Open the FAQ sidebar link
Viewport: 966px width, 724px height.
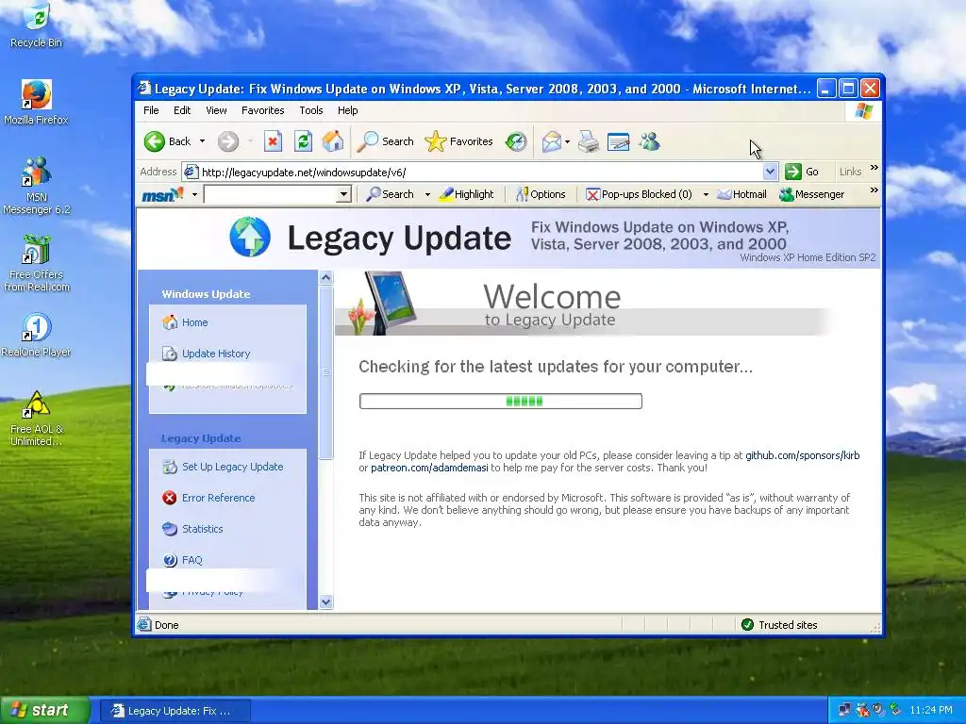(x=192, y=560)
